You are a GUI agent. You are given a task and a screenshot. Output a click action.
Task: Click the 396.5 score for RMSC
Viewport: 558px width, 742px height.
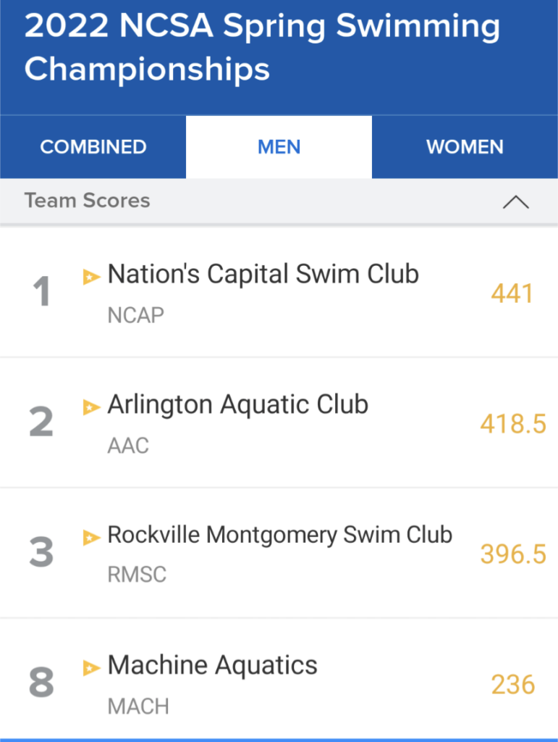point(513,554)
